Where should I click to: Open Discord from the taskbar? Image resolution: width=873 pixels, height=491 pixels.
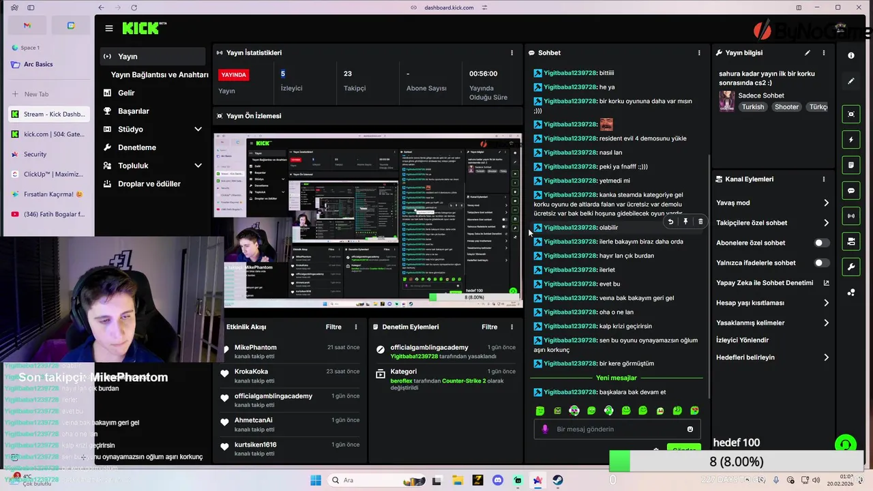[497, 480]
